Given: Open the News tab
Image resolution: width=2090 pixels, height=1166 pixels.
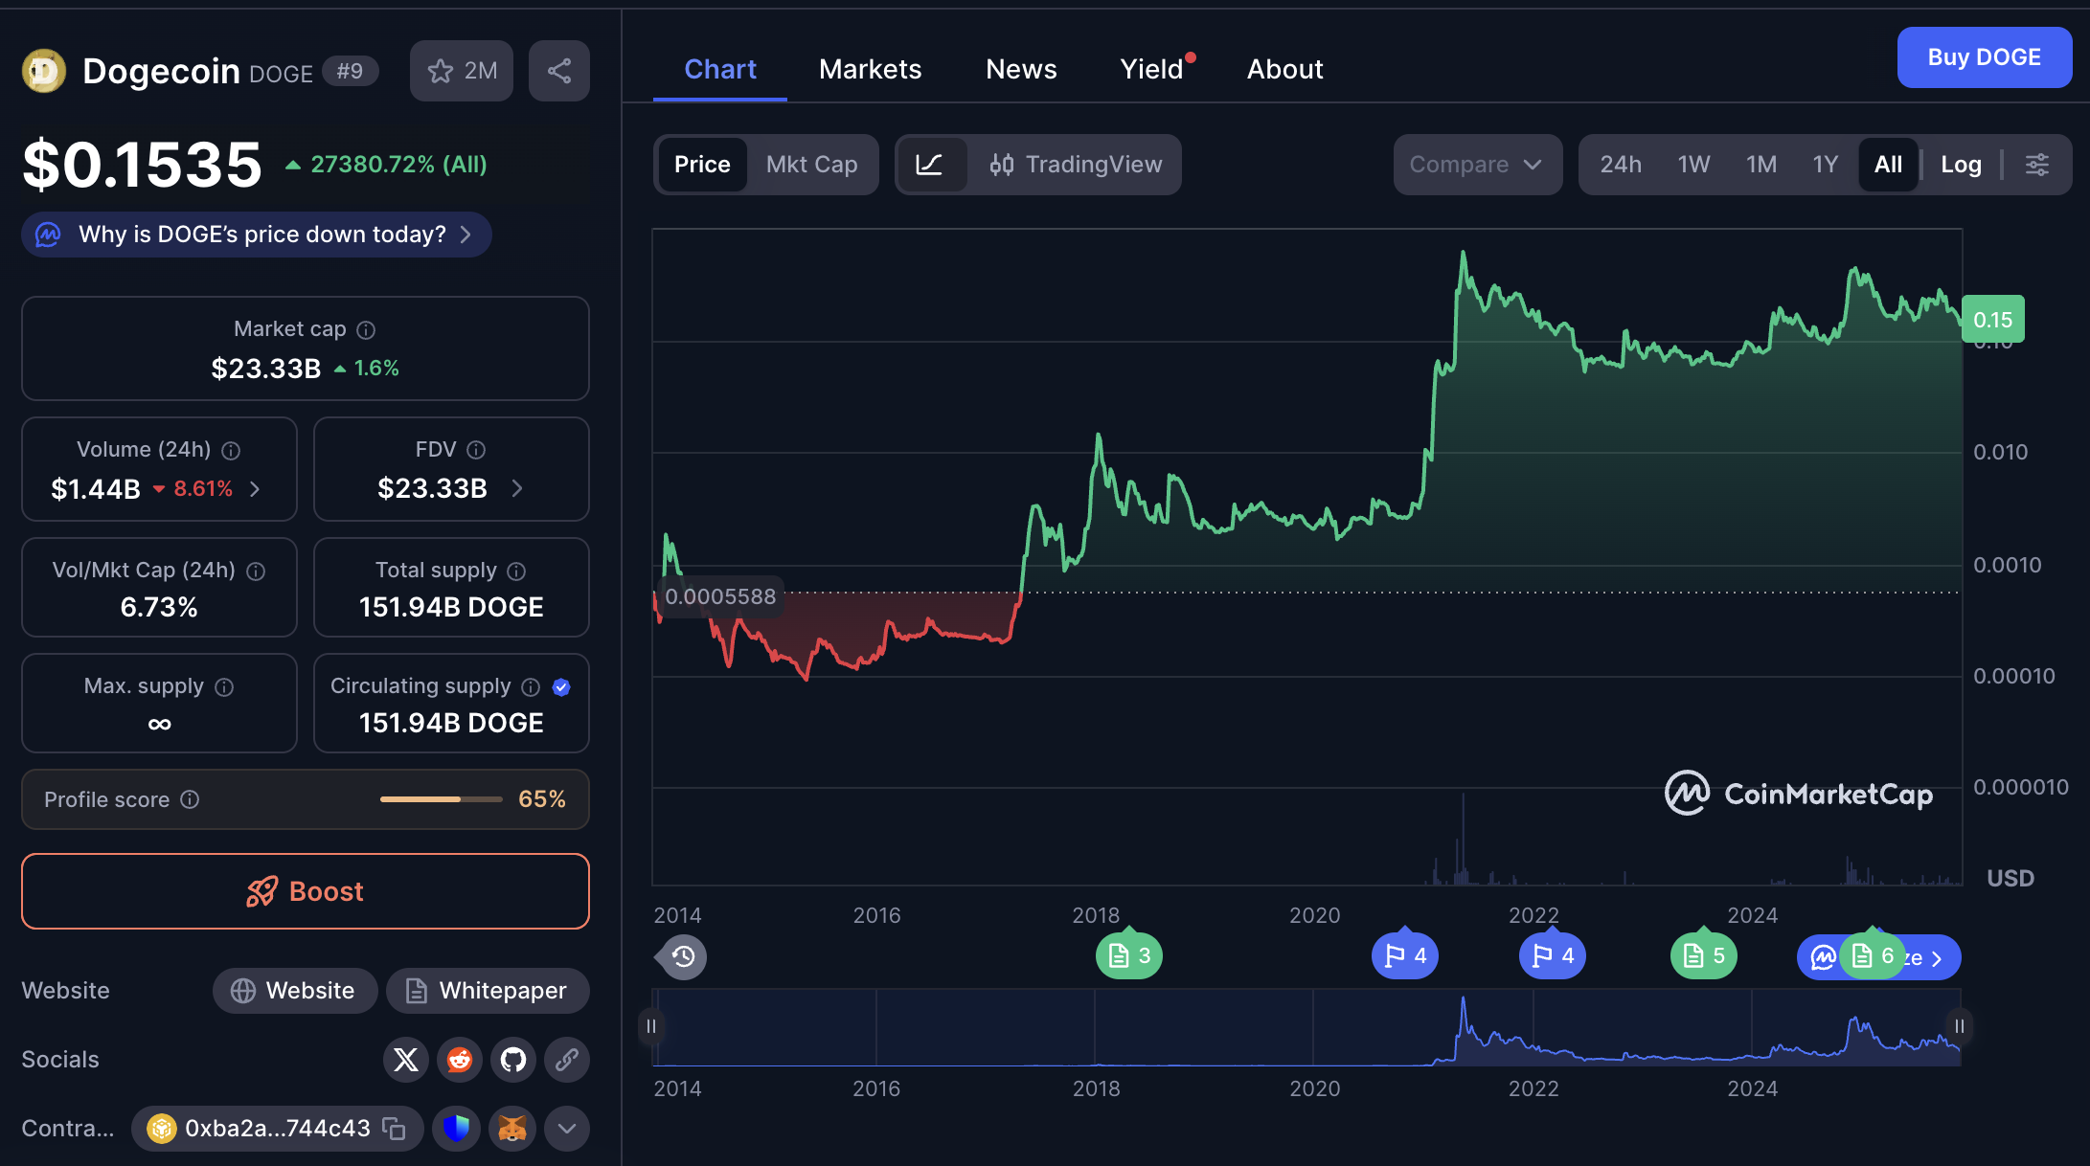Looking at the screenshot, I should [x=1021, y=69].
